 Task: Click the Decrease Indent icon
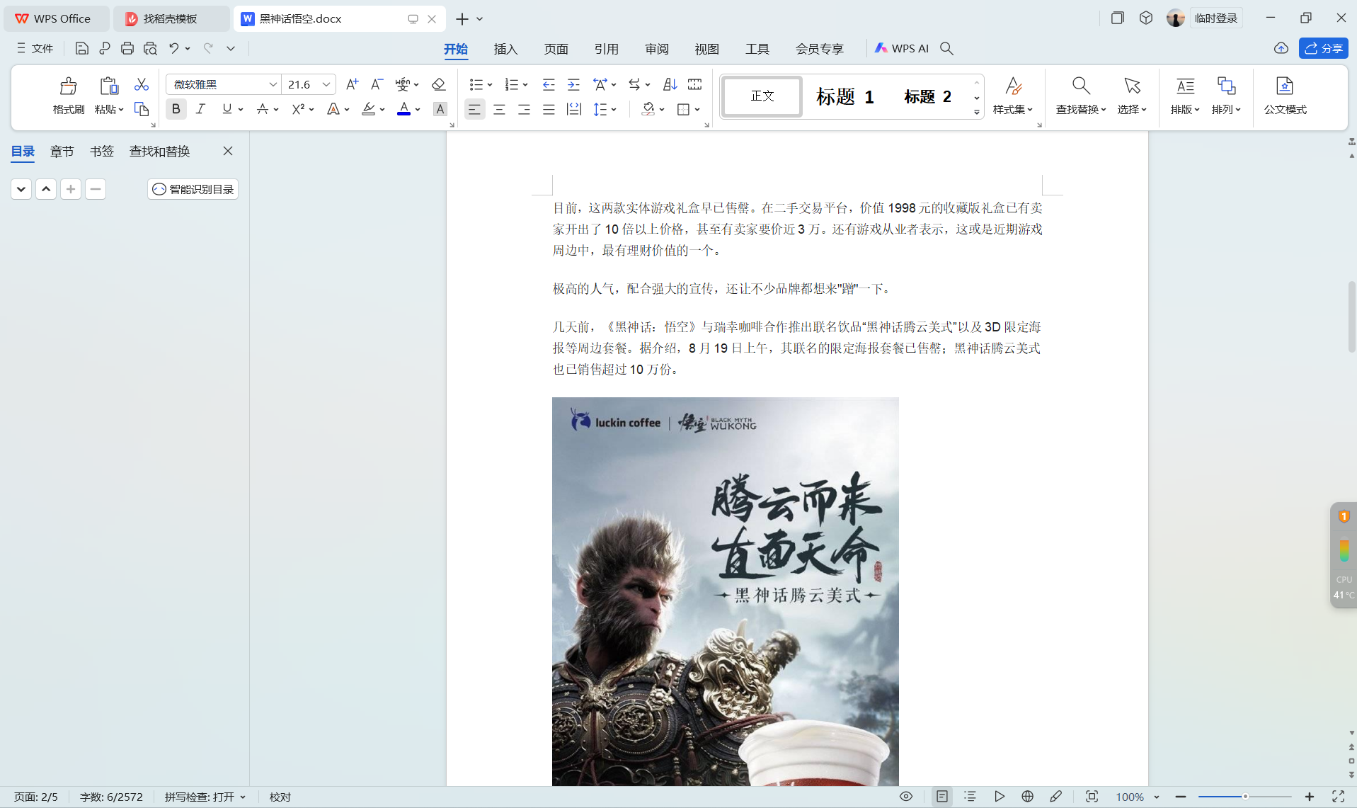coord(549,84)
